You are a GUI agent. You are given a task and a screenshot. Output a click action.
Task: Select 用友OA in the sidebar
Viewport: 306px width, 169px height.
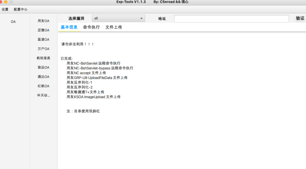[x=43, y=21]
